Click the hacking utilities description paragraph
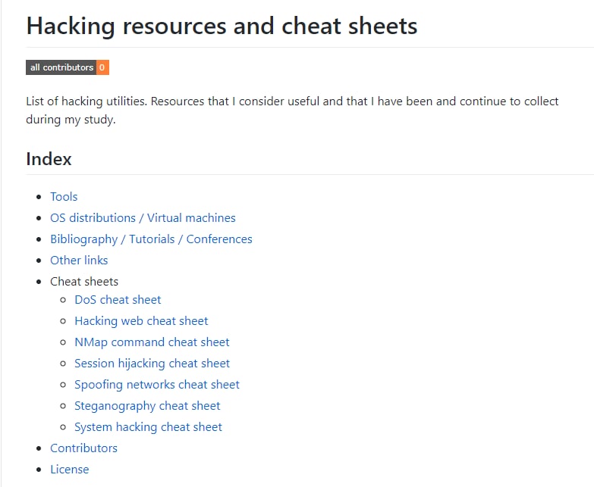This screenshot has width=594, height=487. pos(292,110)
